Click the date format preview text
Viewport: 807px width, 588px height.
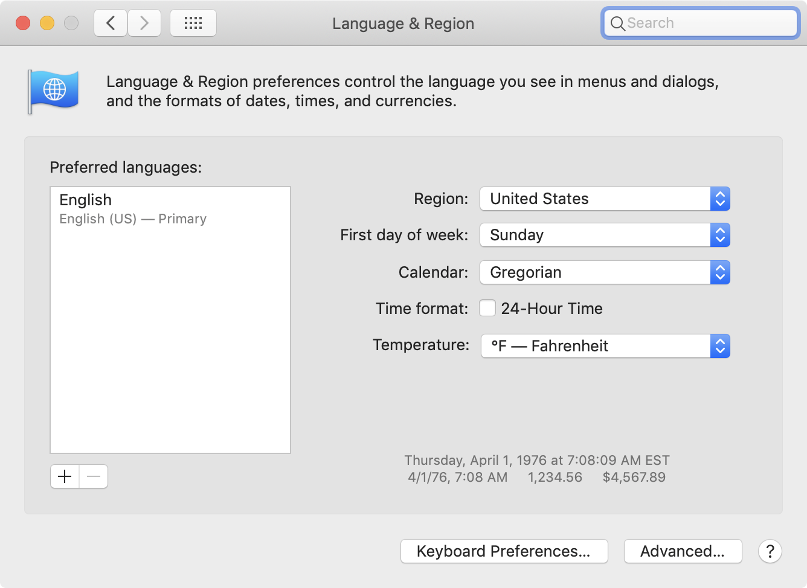pyautogui.click(x=536, y=460)
